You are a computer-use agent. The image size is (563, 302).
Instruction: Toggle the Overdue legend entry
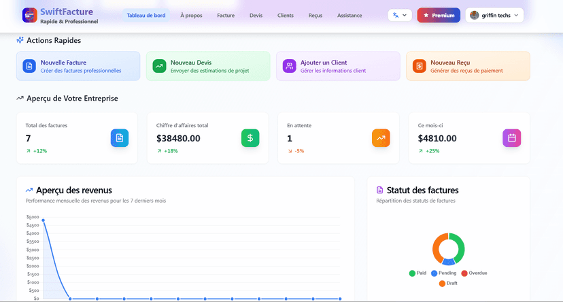coord(474,273)
